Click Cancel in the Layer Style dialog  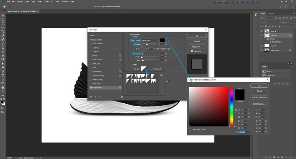point(197,41)
